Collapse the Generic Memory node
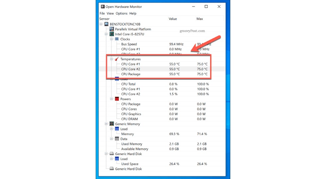The width and height of the screenshot is (319, 179). click(106, 124)
